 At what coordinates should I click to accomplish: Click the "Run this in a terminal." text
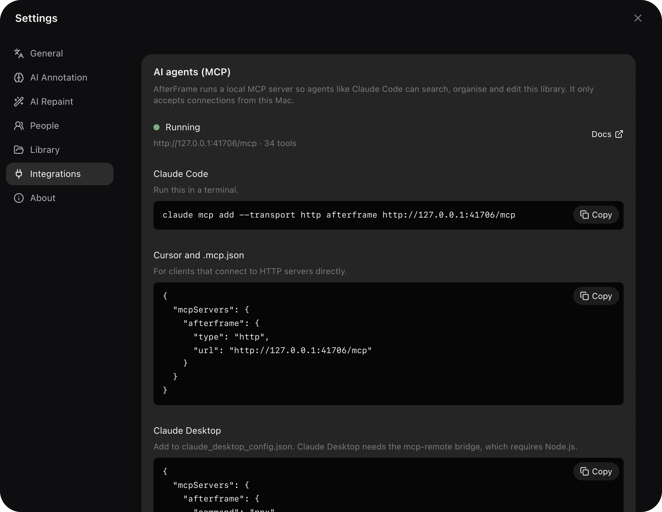(196, 190)
